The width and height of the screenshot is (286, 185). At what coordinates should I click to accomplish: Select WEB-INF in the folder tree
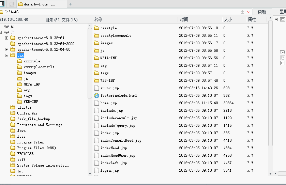click(x=31, y=102)
